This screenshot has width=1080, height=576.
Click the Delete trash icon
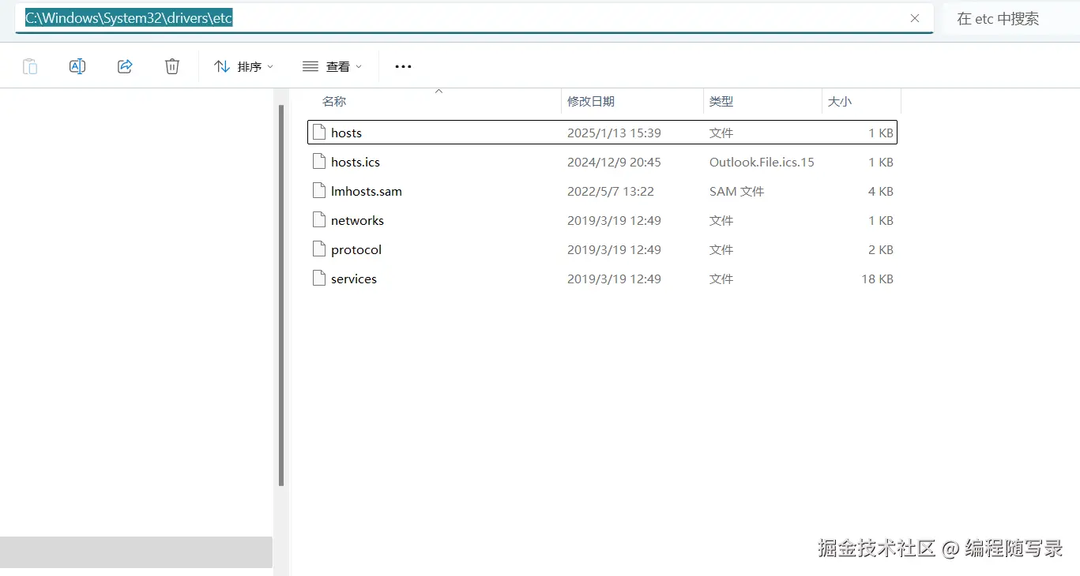pos(172,66)
